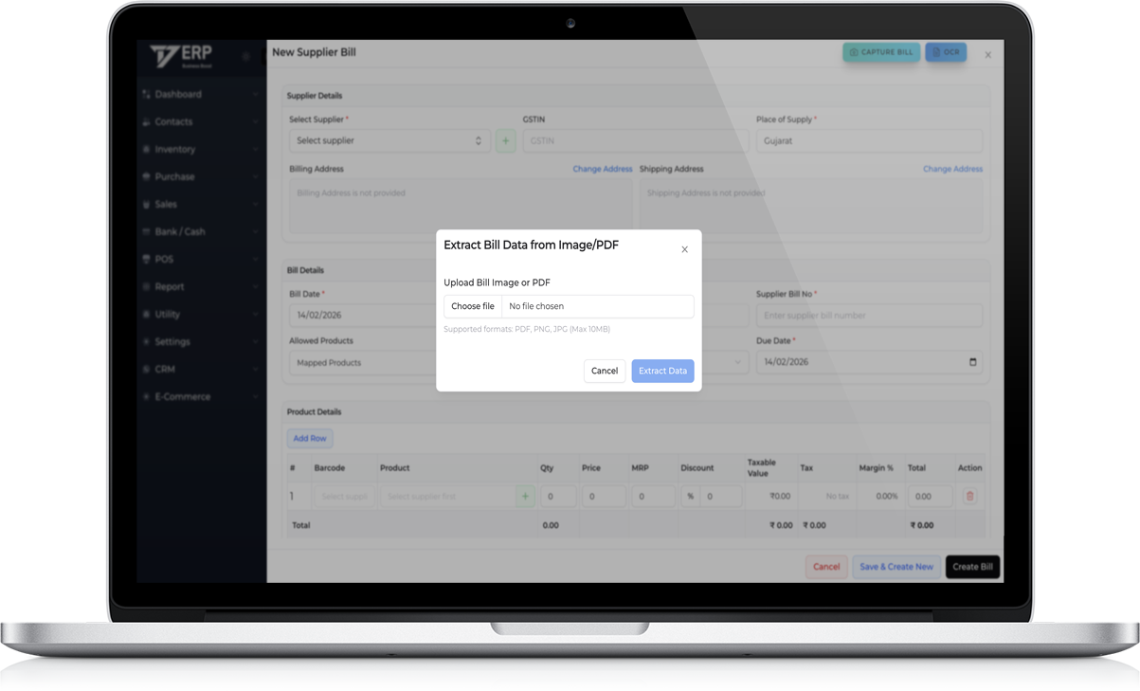The height and width of the screenshot is (691, 1140).
Task: Click the green add supplier plus icon
Action: point(505,141)
